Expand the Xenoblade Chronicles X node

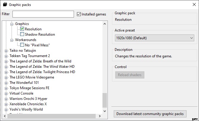(x=6, y=104)
